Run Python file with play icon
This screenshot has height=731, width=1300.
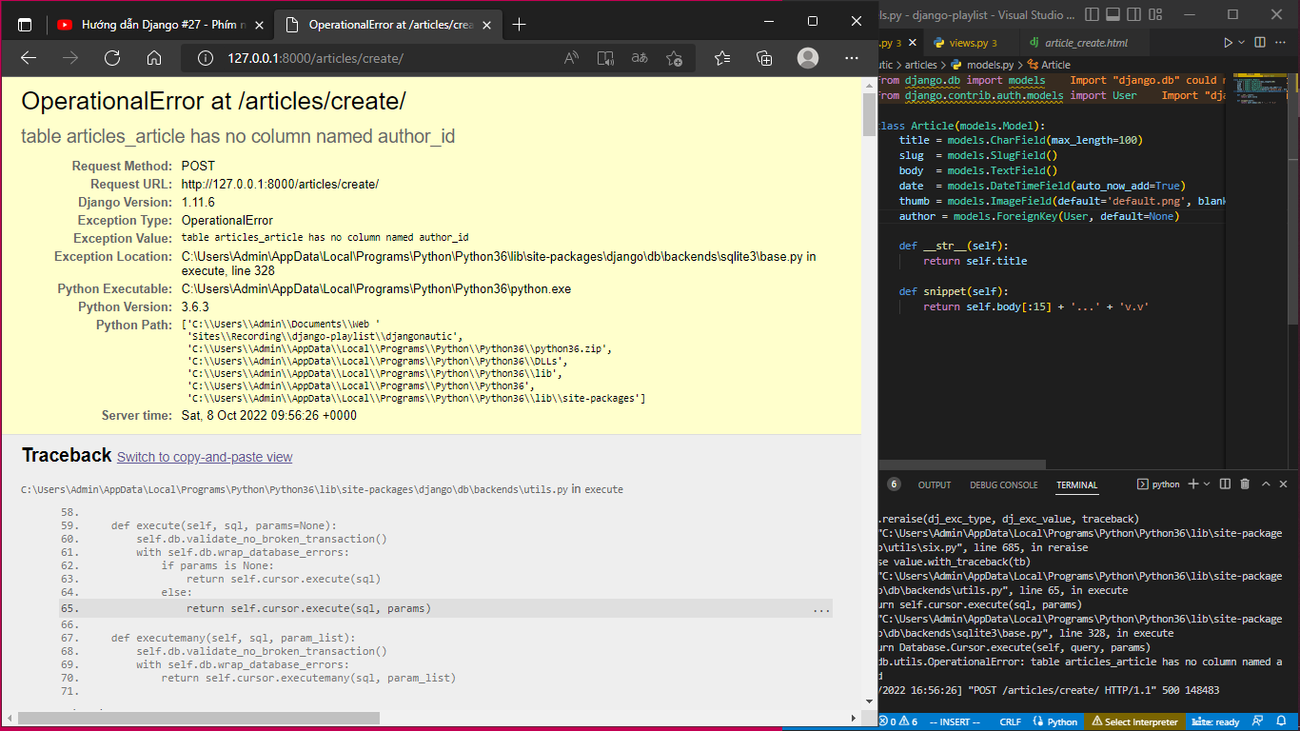click(1228, 43)
